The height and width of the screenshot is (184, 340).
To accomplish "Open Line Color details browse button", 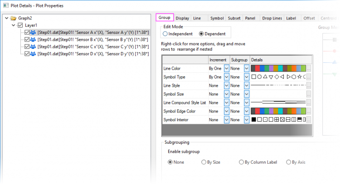I will coord(309,68).
